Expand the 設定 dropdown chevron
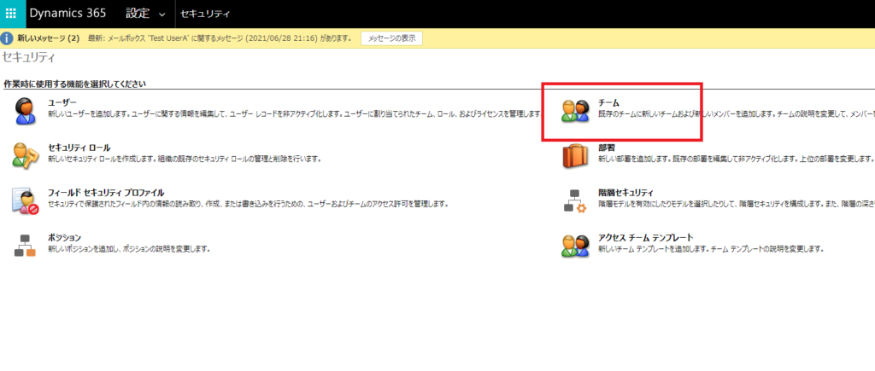The width and height of the screenshot is (875, 371). pyautogui.click(x=161, y=15)
